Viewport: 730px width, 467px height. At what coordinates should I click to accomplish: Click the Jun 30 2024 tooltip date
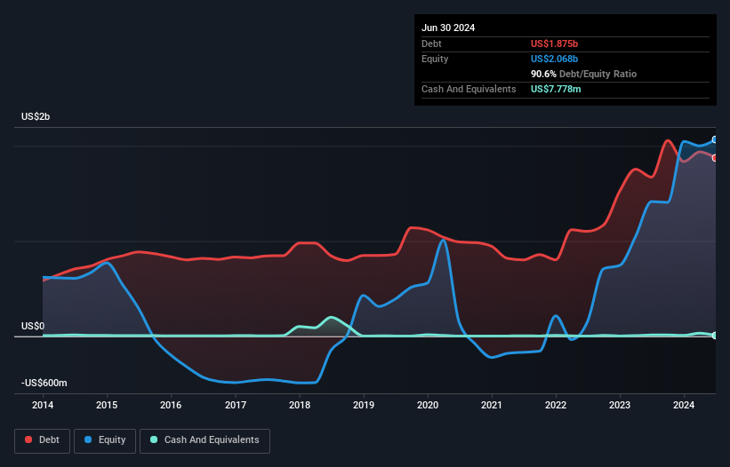click(448, 28)
